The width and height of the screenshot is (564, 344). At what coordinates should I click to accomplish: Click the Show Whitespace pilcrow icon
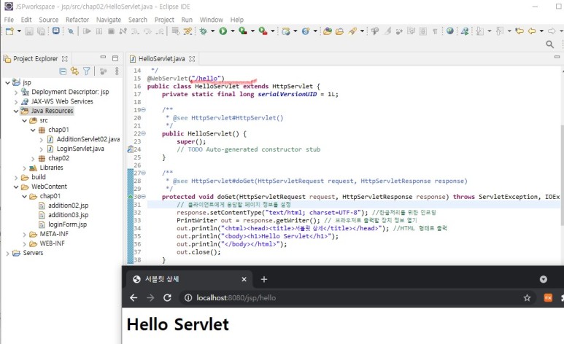click(435, 31)
